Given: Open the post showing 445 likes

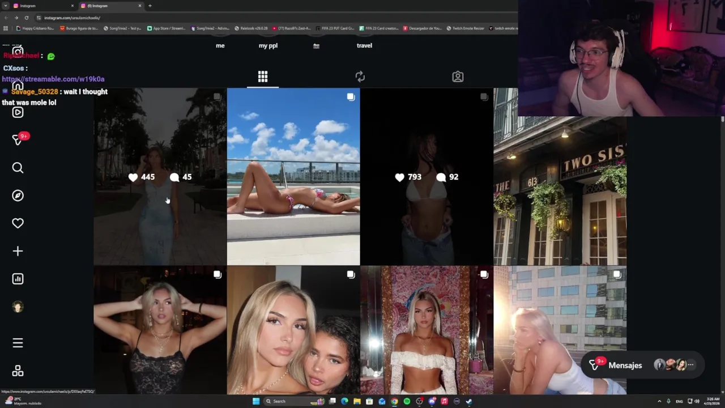Looking at the screenshot, I should pyautogui.click(x=160, y=177).
